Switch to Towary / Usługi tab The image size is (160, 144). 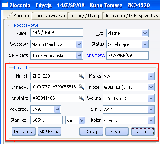point(85,16)
